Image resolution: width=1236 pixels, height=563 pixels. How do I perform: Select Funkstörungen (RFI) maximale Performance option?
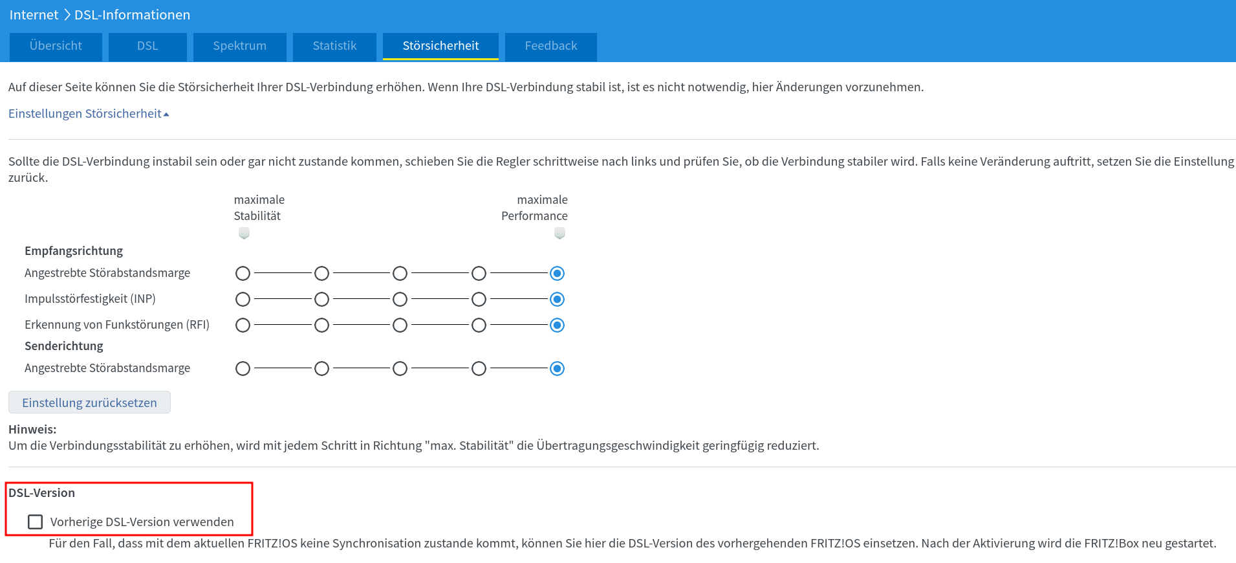click(557, 326)
